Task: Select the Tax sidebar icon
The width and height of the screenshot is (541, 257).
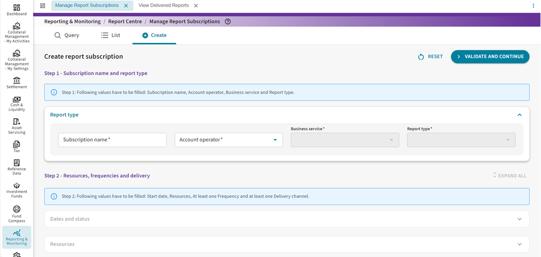Action: [x=17, y=147]
